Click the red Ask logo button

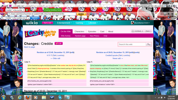click(x=45, y=18)
